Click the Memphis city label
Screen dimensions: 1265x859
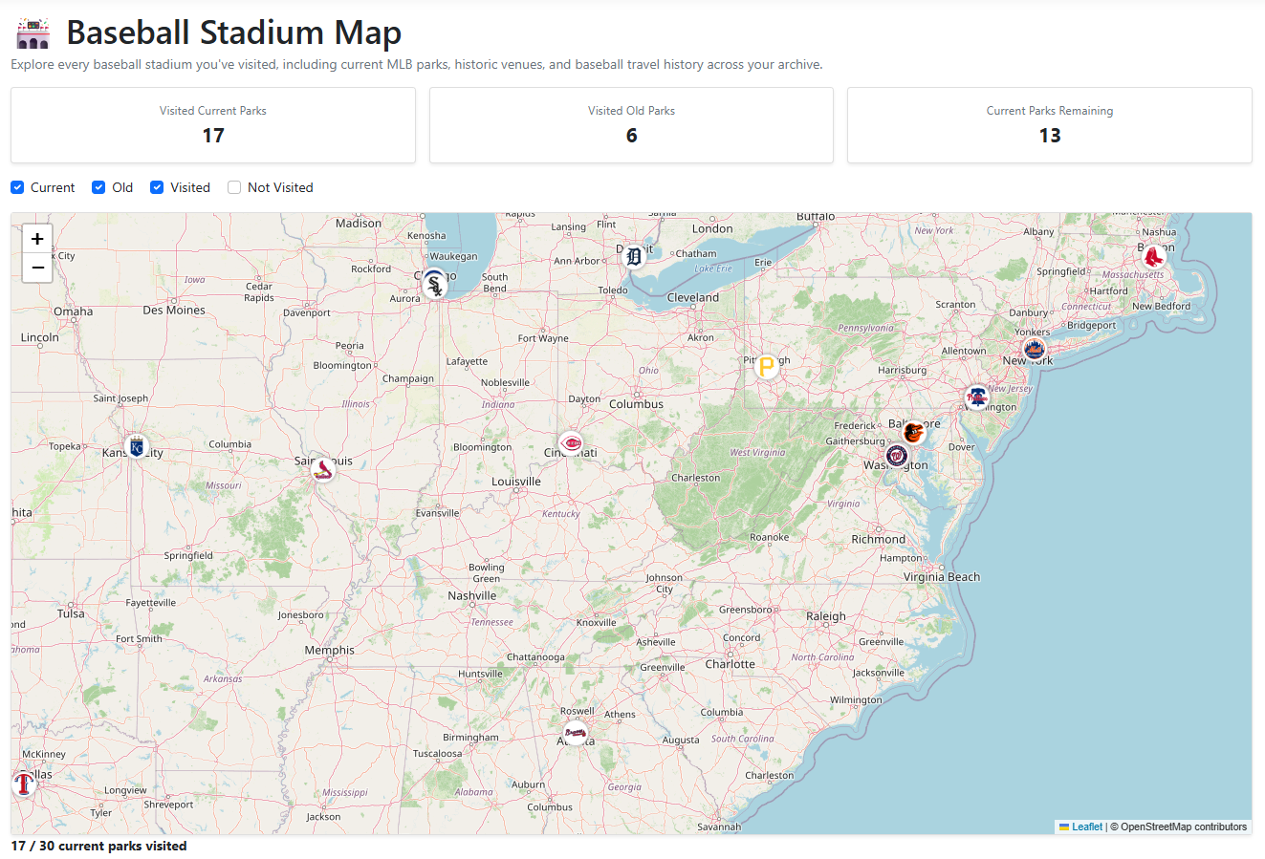click(x=330, y=650)
